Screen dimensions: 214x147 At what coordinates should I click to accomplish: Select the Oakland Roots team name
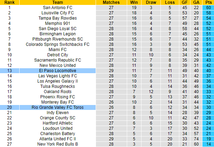[x=57, y=92]
